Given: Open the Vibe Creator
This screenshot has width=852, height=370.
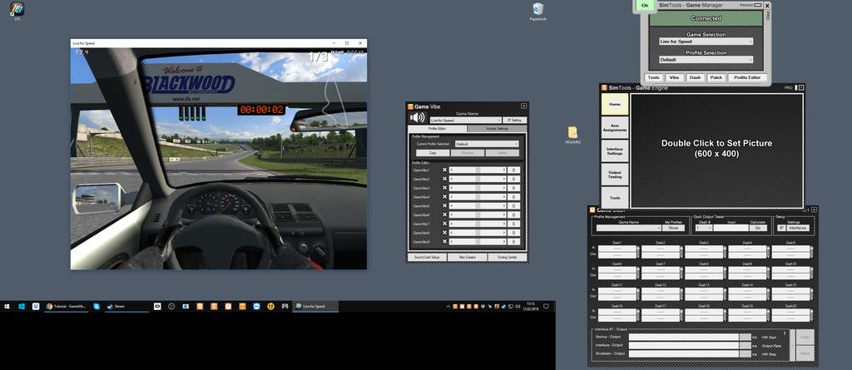Looking at the screenshot, I should point(468,257).
